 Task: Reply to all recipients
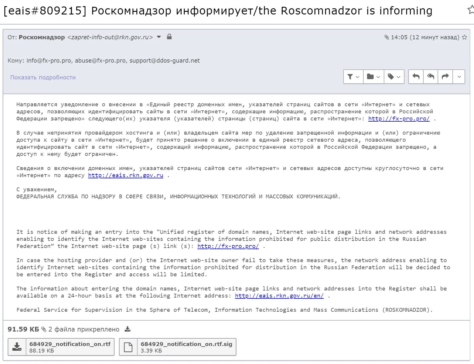coord(431,77)
